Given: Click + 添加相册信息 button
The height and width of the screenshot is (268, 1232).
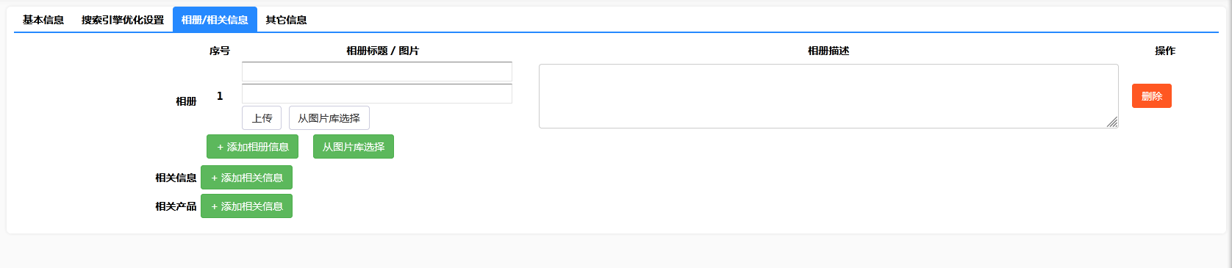Looking at the screenshot, I should 252,147.
